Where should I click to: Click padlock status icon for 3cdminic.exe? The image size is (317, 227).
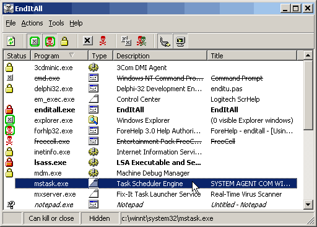pyautogui.click(x=9, y=68)
